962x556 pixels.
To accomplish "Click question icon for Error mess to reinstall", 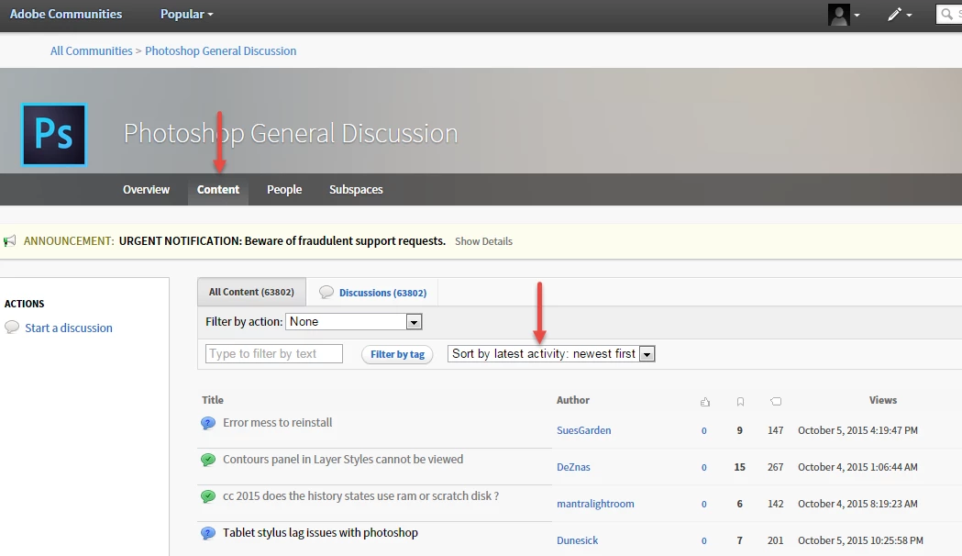I will [x=208, y=423].
